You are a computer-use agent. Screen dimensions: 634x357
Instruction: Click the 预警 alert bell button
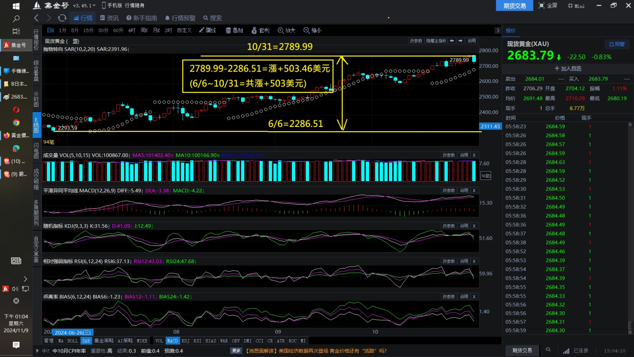[x=617, y=44]
